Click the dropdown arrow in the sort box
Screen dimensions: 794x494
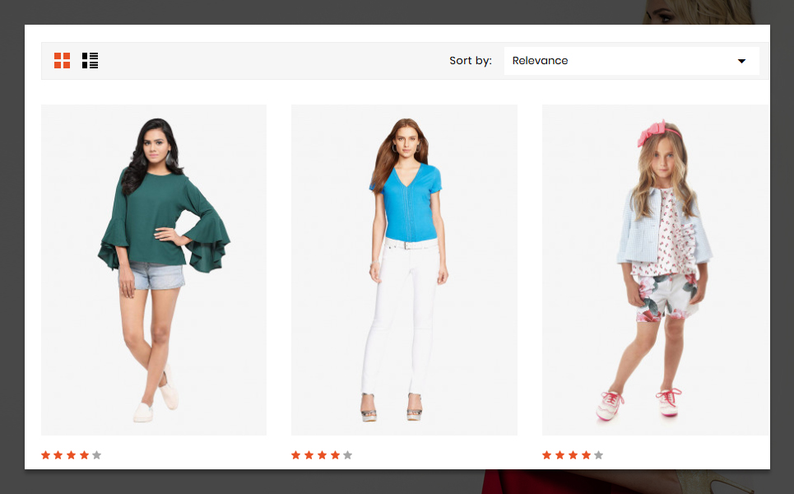coord(741,61)
